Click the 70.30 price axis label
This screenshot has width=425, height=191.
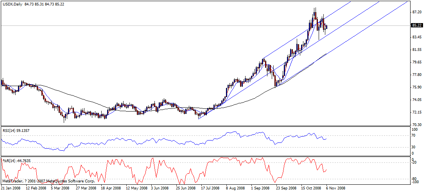click(x=417, y=125)
